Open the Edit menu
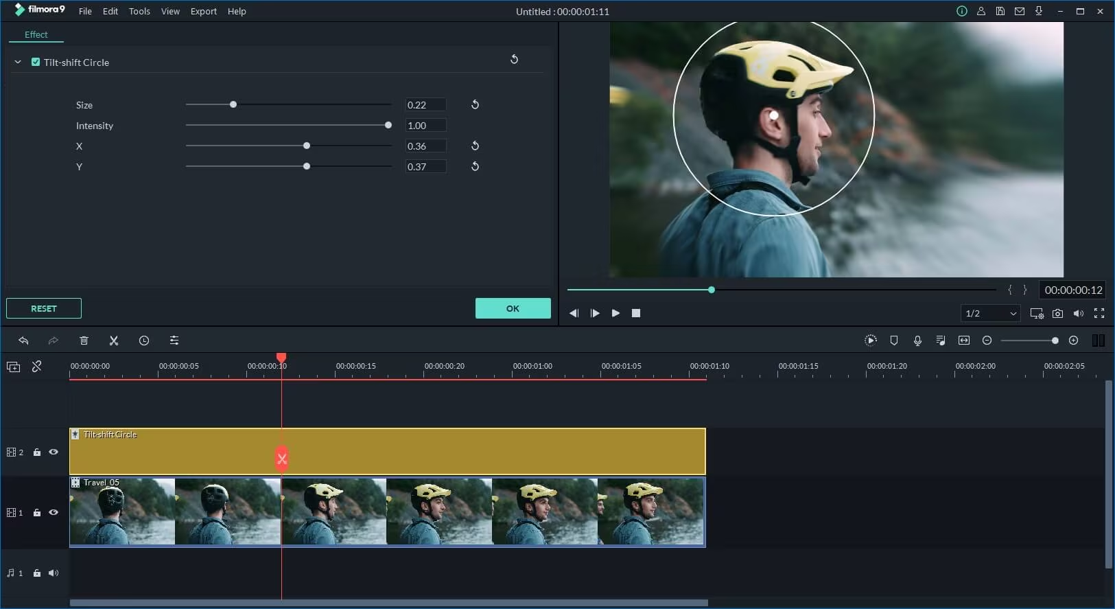Viewport: 1115px width, 609px height. 110,12
